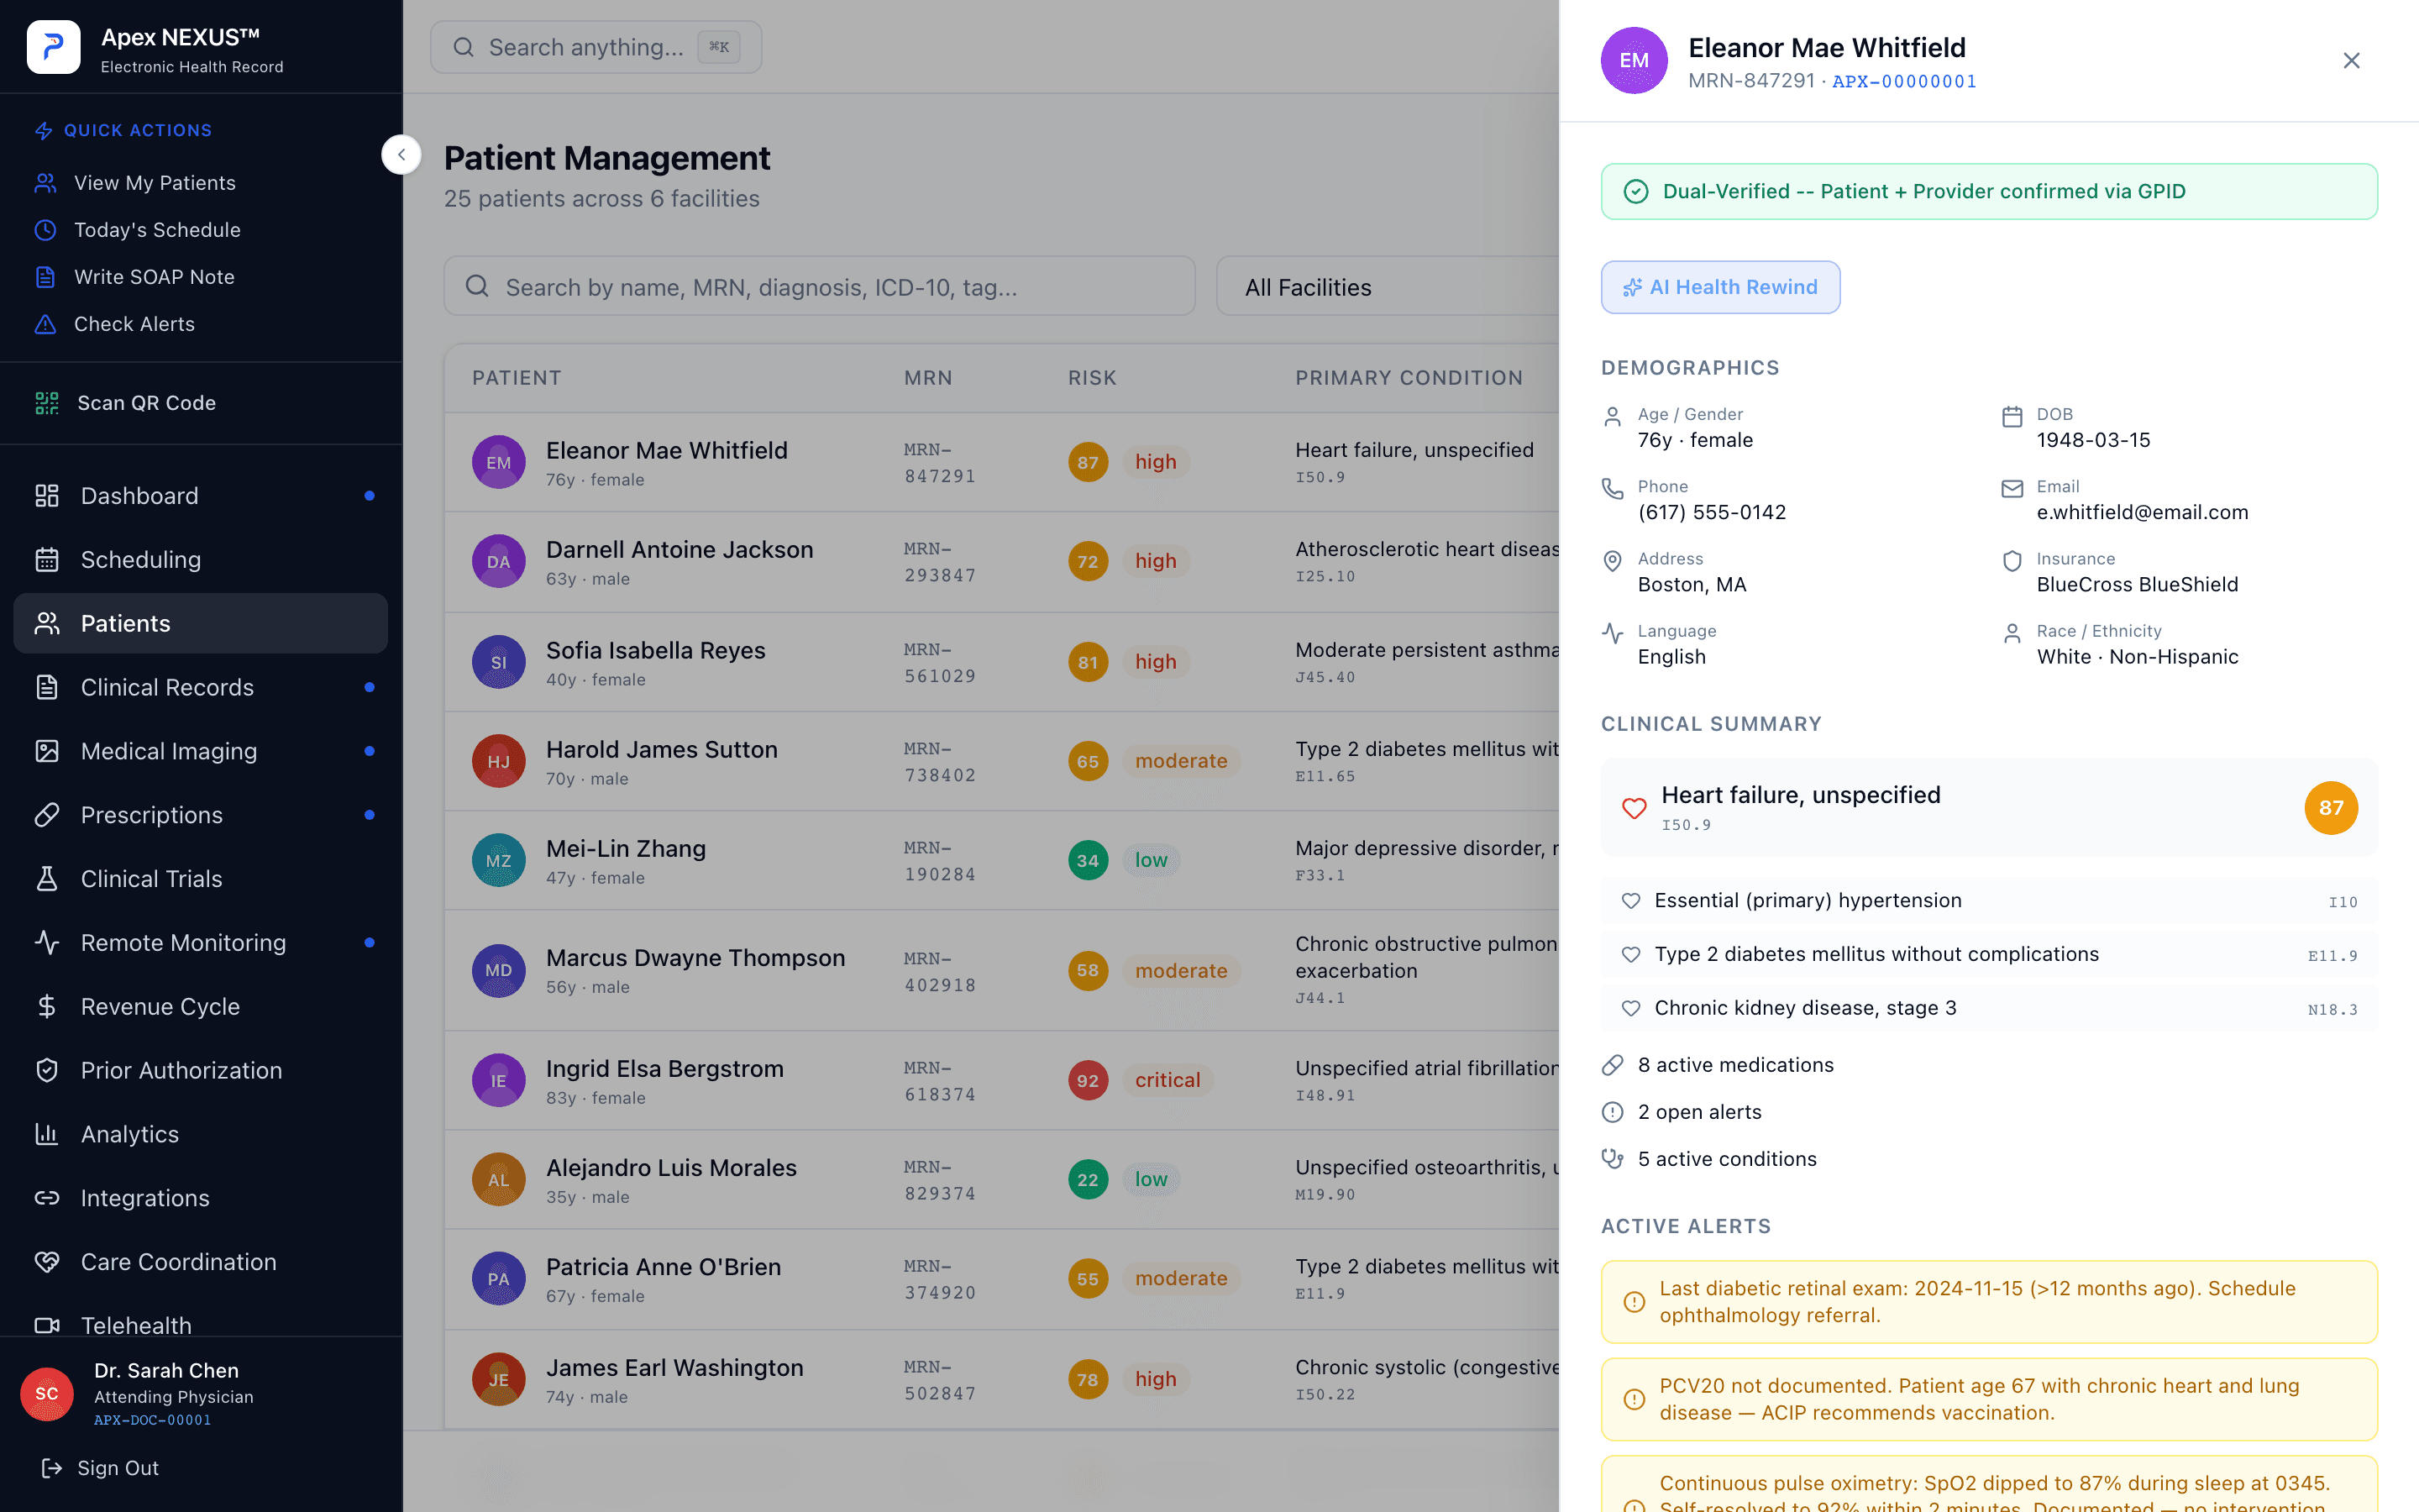Screen dimensions: 2419x1512
Task: Click the email e.whitfield@email.com
Action: tap(2142, 512)
